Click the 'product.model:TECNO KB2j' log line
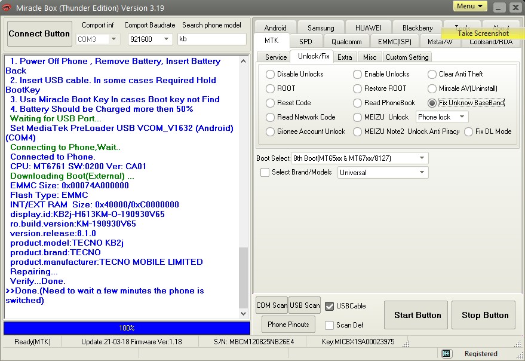525x361 pixels. (67, 243)
